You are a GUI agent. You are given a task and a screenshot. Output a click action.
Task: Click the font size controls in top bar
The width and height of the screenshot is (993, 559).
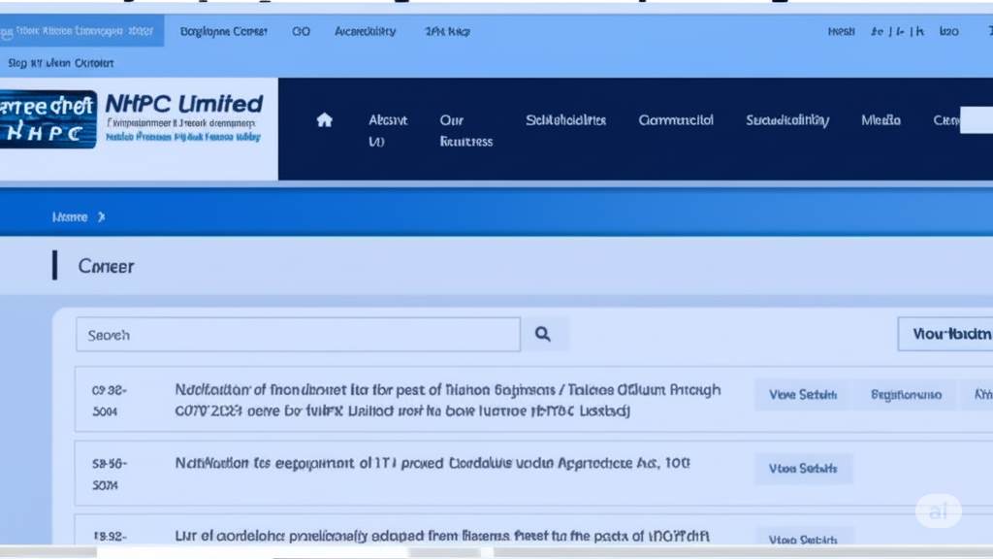897,31
